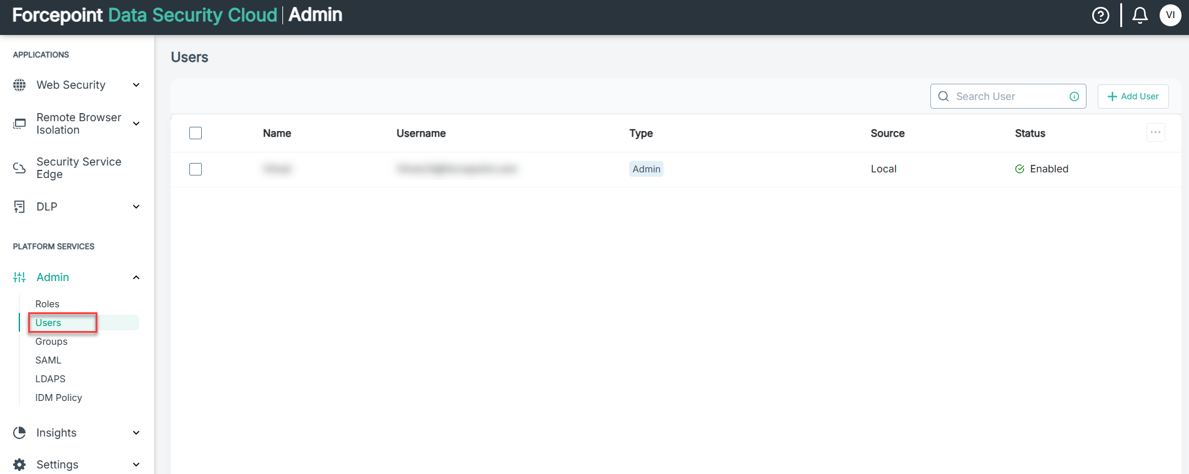Click the Security Service Edge cloud icon

[19, 168]
